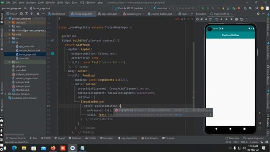This screenshot has width=270, height=152.
Task: Click UTF-8 encoding in status bar
Action: pos(244,142)
